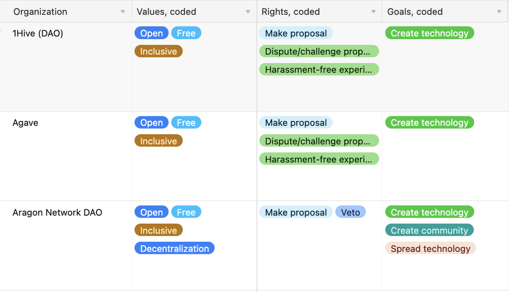Click the Aragon Network DAO organization name

coord(57,213)
